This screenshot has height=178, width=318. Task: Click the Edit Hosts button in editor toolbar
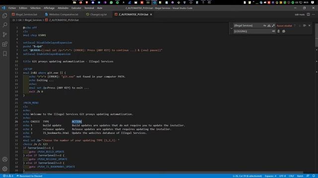pos(300,14)
